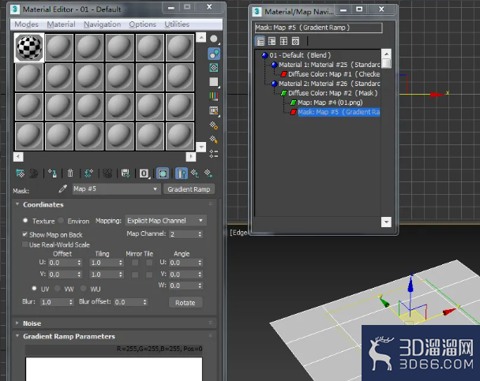Select the VW radio button
The height and width of the screenshot is (381, 480).
[x=58, y=289]
